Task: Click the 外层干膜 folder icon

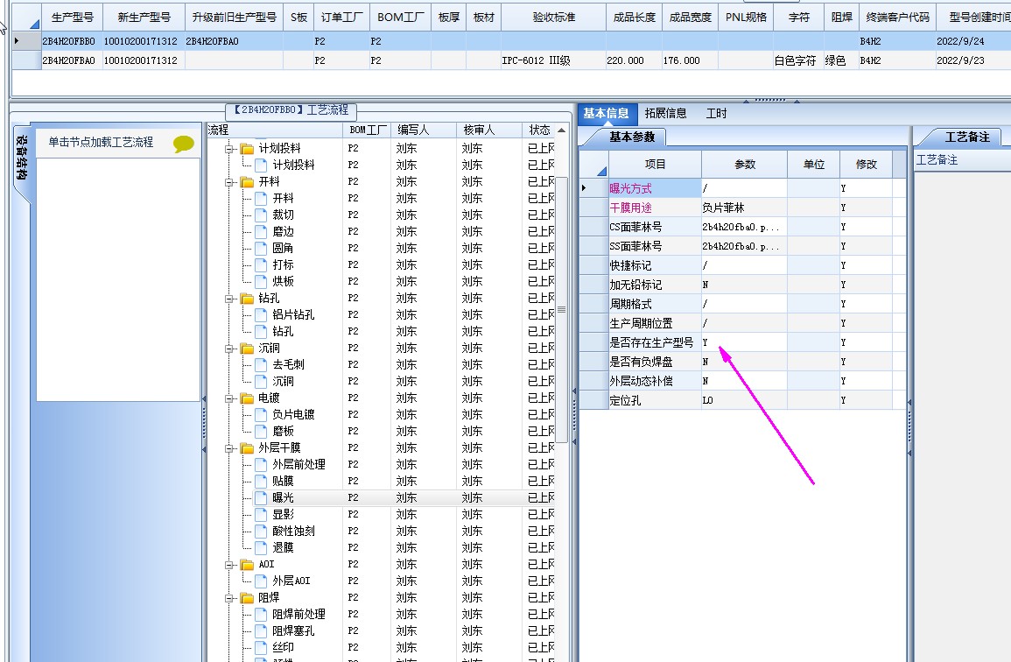Action: tap(247, 447)
